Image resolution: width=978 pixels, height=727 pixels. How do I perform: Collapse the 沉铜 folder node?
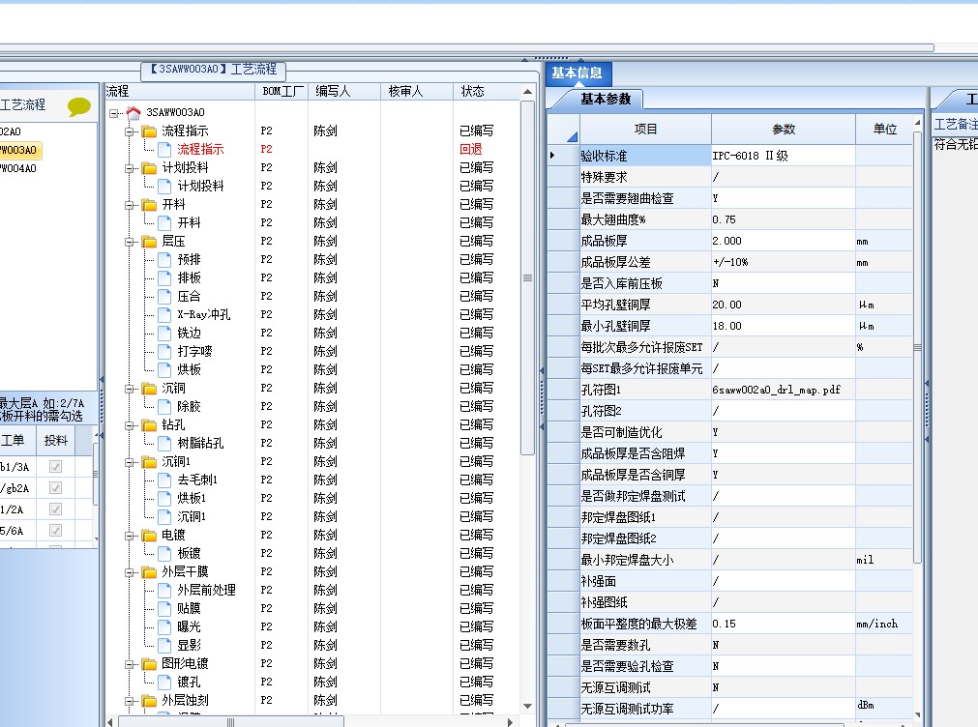click(x=129, y=389)
